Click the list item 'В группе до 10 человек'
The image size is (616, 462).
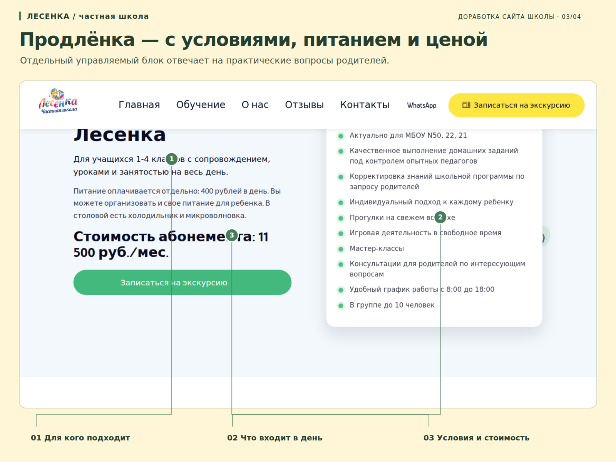[x=386, y=305]
